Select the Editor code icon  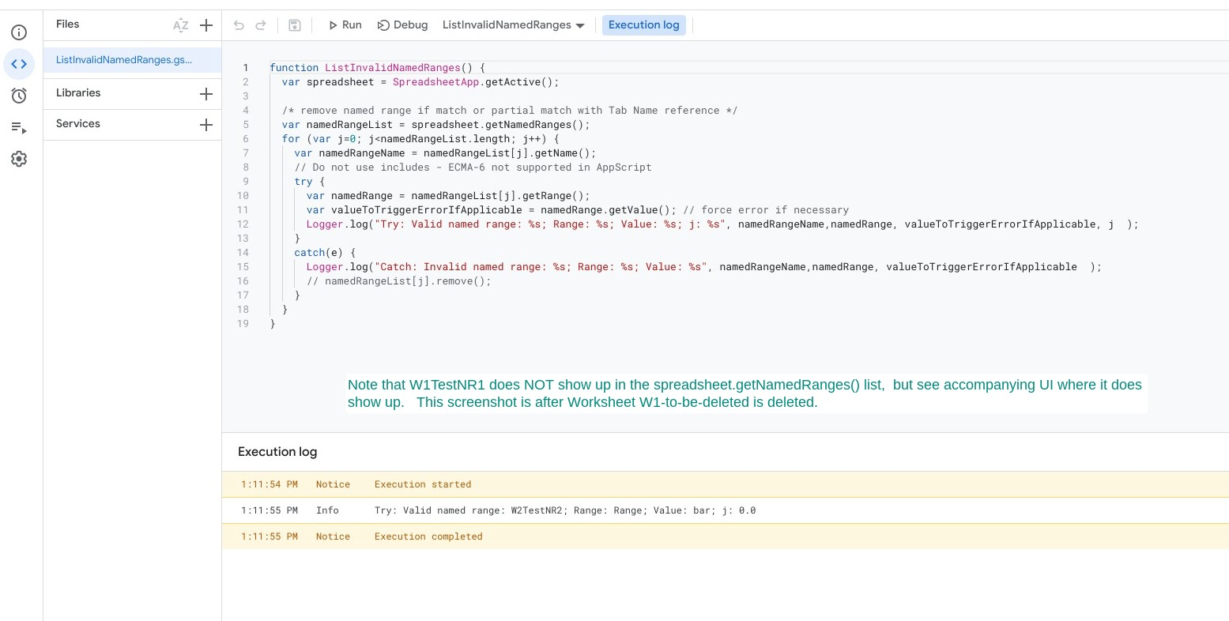tap(19, 64)
